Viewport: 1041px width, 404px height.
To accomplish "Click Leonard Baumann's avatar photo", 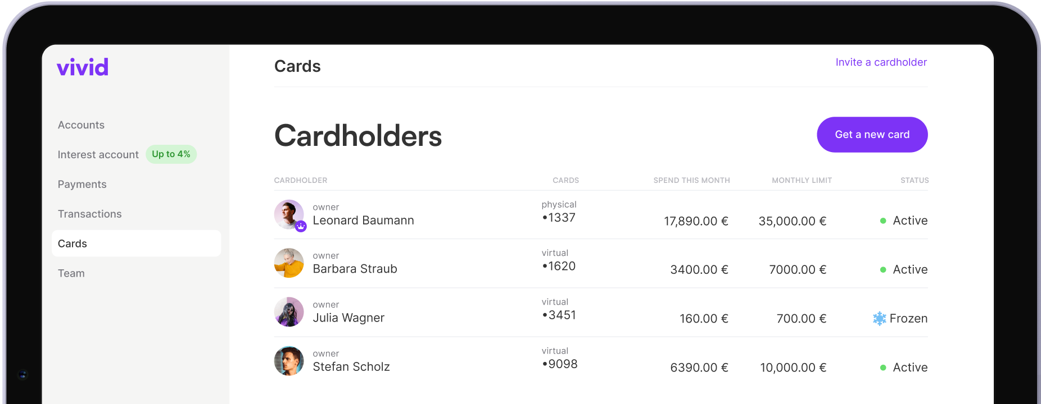I will 288,214.
